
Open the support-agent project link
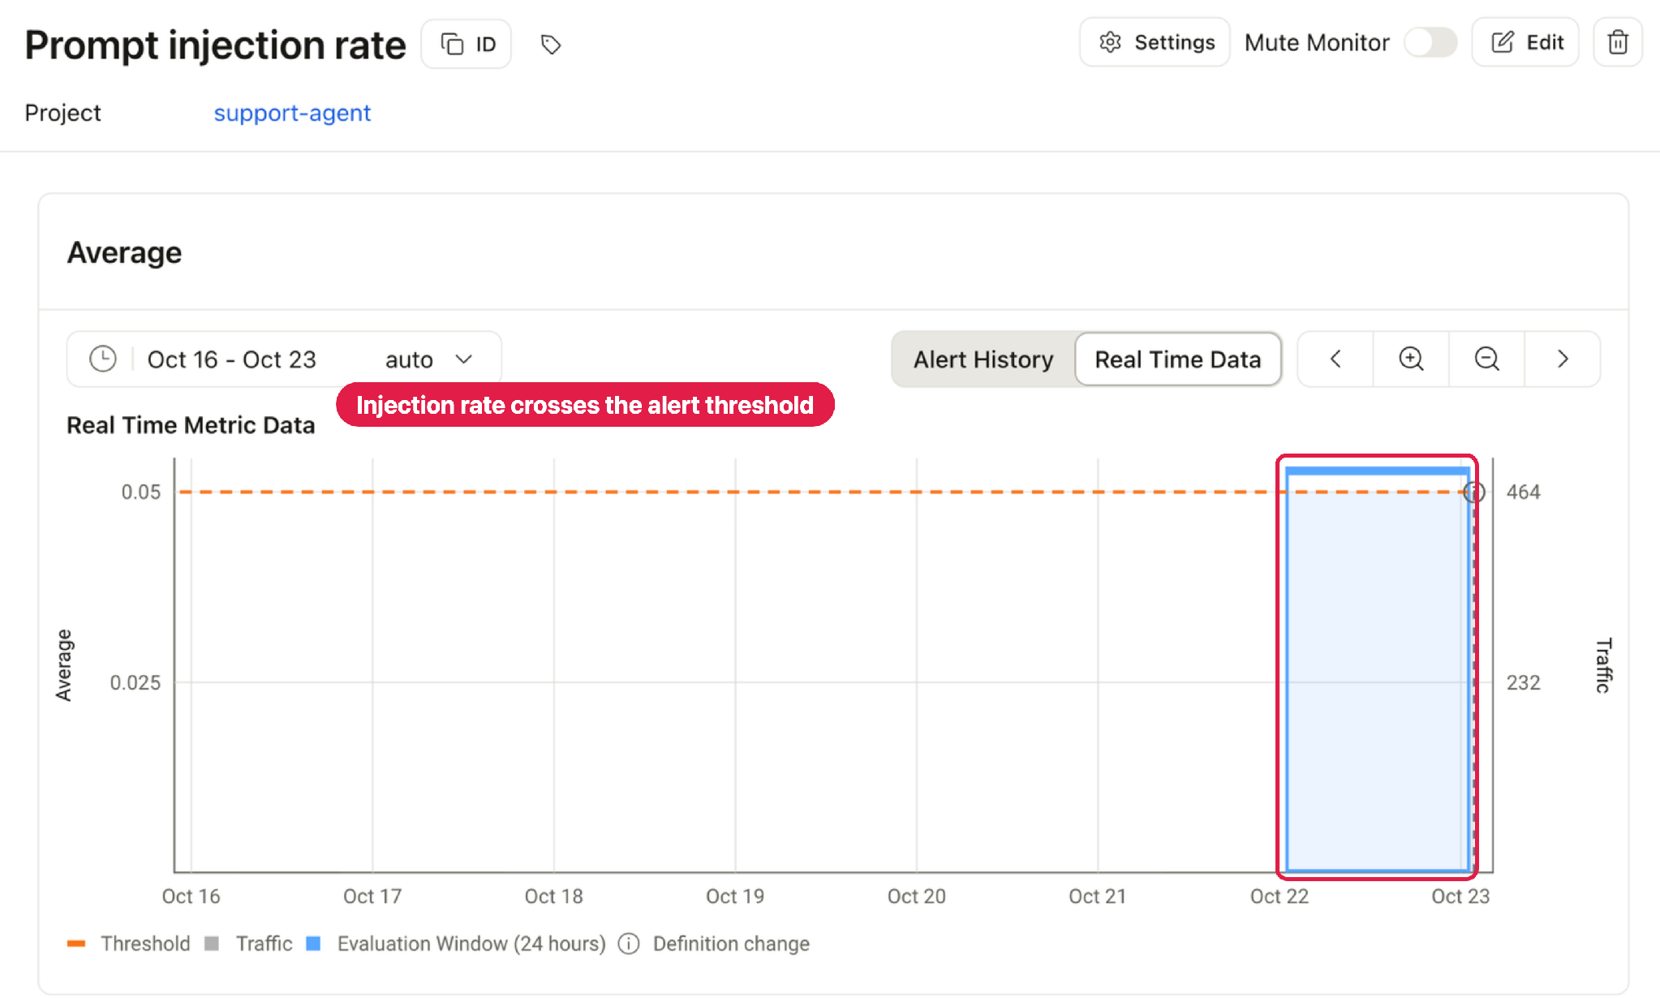click(292, 113)
